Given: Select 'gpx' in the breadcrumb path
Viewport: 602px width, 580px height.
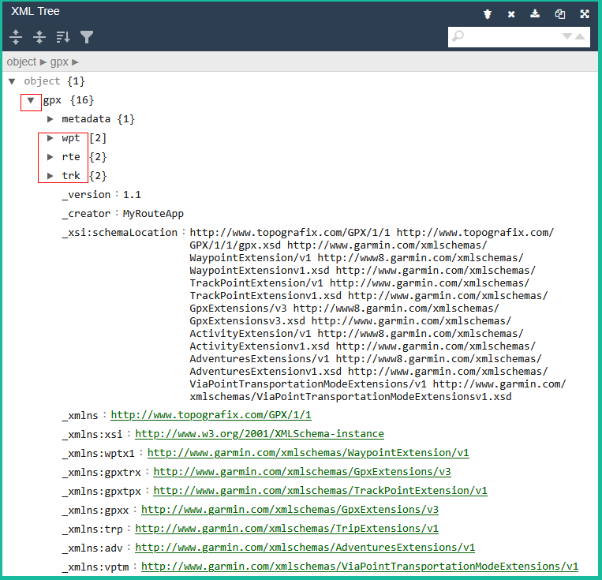Looking at the screenshot, I should pyautogui.click(x=59, y=62).
